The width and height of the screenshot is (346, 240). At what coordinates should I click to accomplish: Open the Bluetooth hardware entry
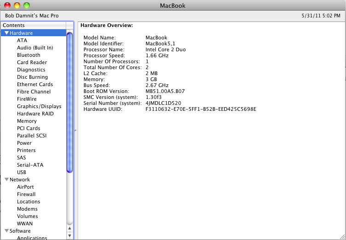[x=28, y=55]
